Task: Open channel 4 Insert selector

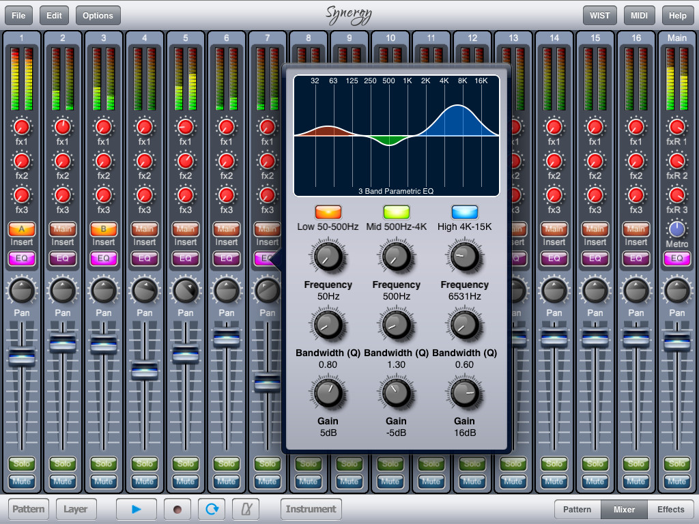Action: point(145,229)
